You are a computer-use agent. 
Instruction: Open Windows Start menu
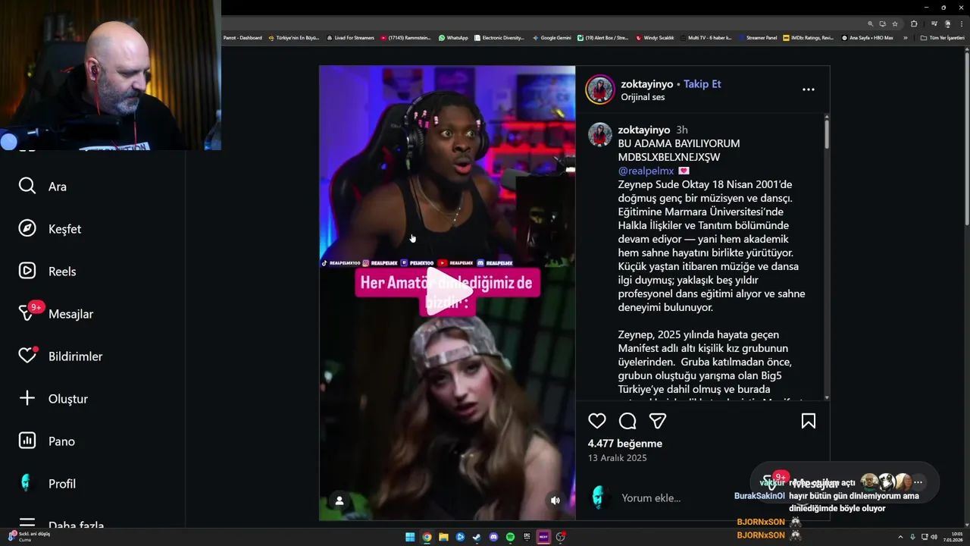pyautogui.click(x=410, y=537)
